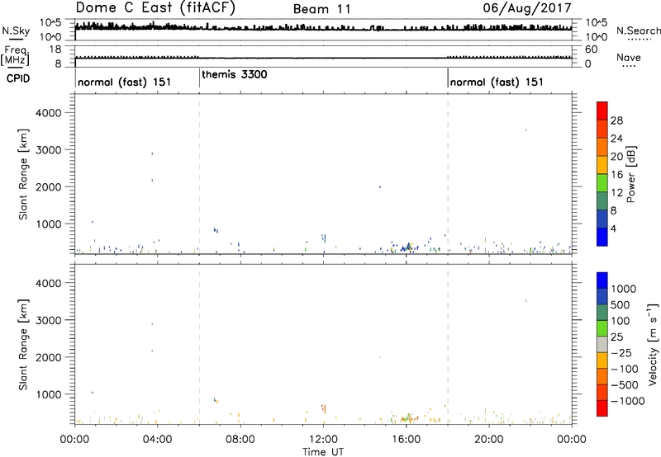Screen dimensions: 661x457
Task: Click the '08:00' time tick label
Action: click(240, 440)
